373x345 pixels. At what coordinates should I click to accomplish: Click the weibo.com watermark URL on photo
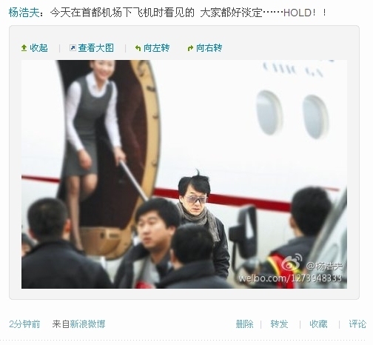[290, 278]
